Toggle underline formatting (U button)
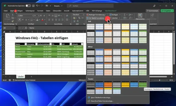This screenshot has width=176, height=106. click(x=26, y=20)
